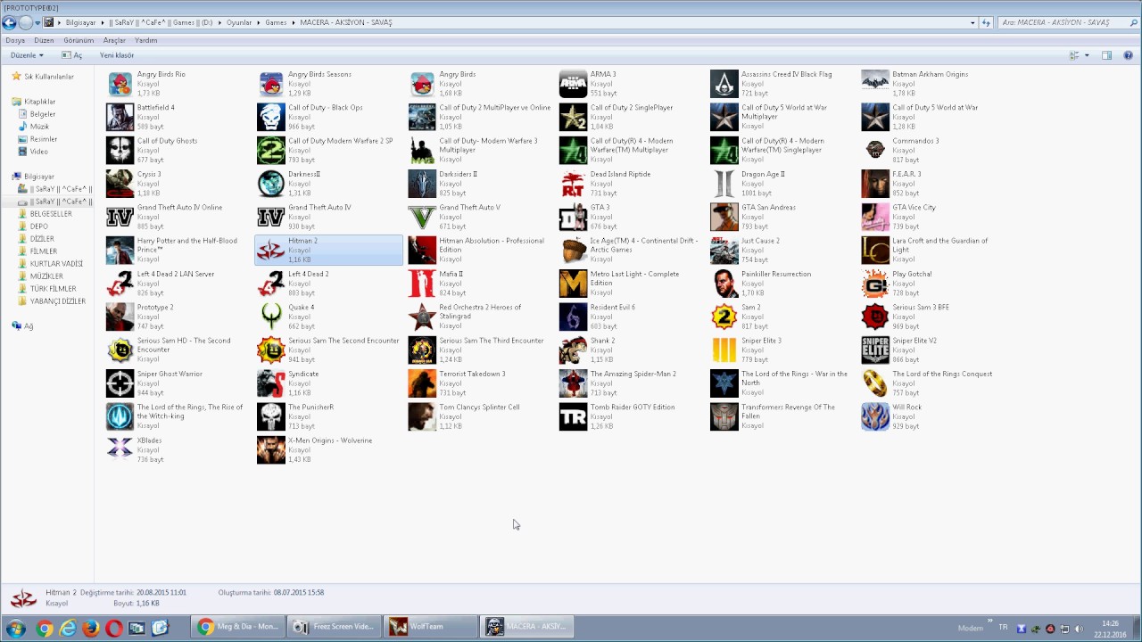This screenshot has height=642, width=1142.
Task: Expand the Düzenle dropdown menu
Action: [x=27, y=55]
